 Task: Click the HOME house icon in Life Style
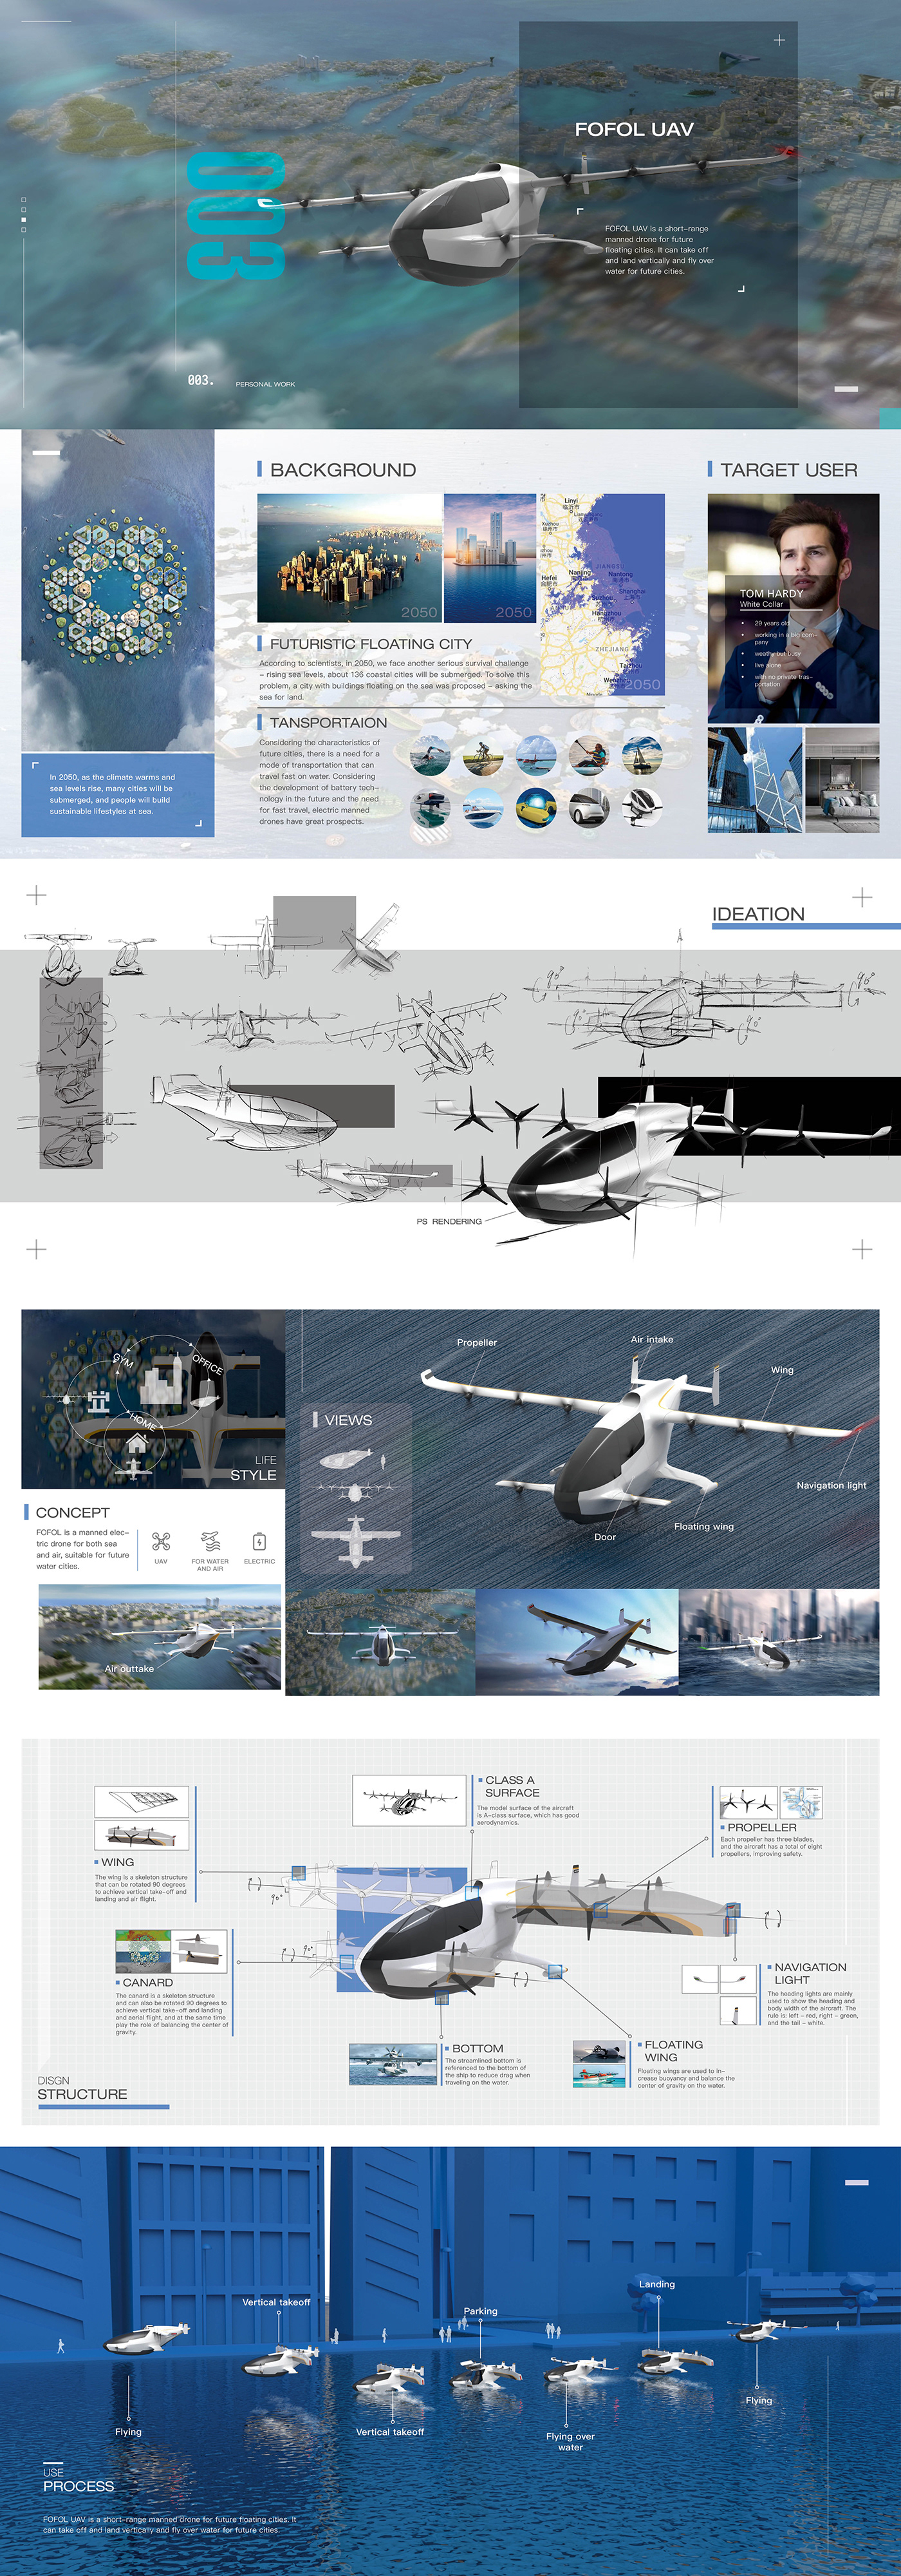pyautogui.click(x=136, y=1442)
